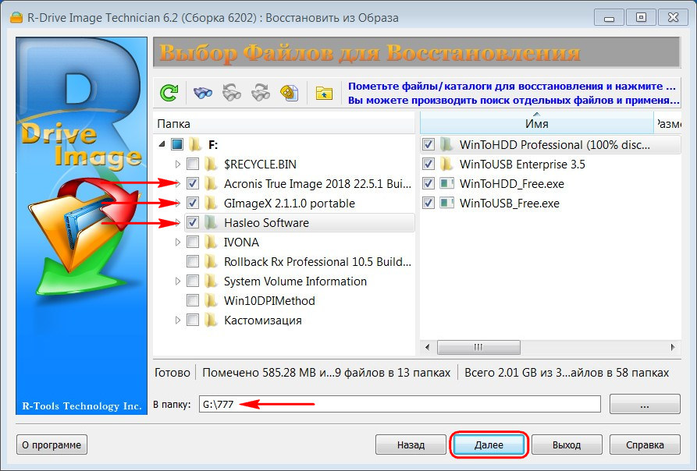Screen dimensions: 697x471
Task: Click Find previous binoculars icon
Action: tap(232, 93)
